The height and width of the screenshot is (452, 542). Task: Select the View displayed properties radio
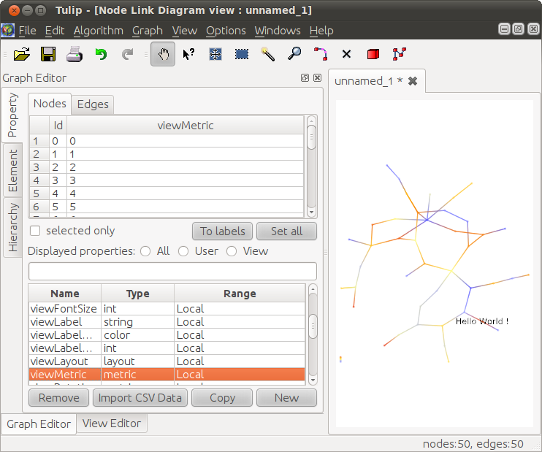point(232,251)
